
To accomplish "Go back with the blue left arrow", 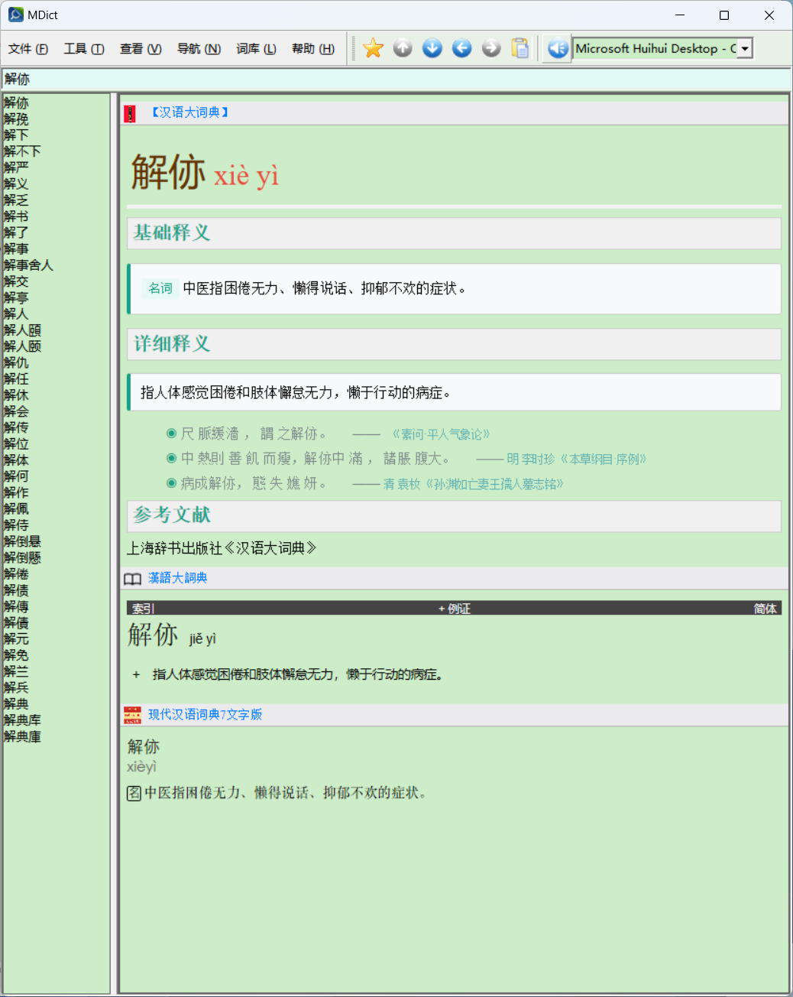I will (x=461, y=48).
